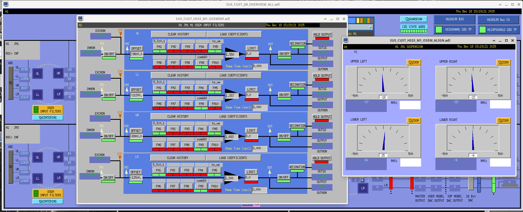The width and height of the screenshot is (523, 212).
Task: Open the JM3 Centering display
Action: tap(48, 201)
